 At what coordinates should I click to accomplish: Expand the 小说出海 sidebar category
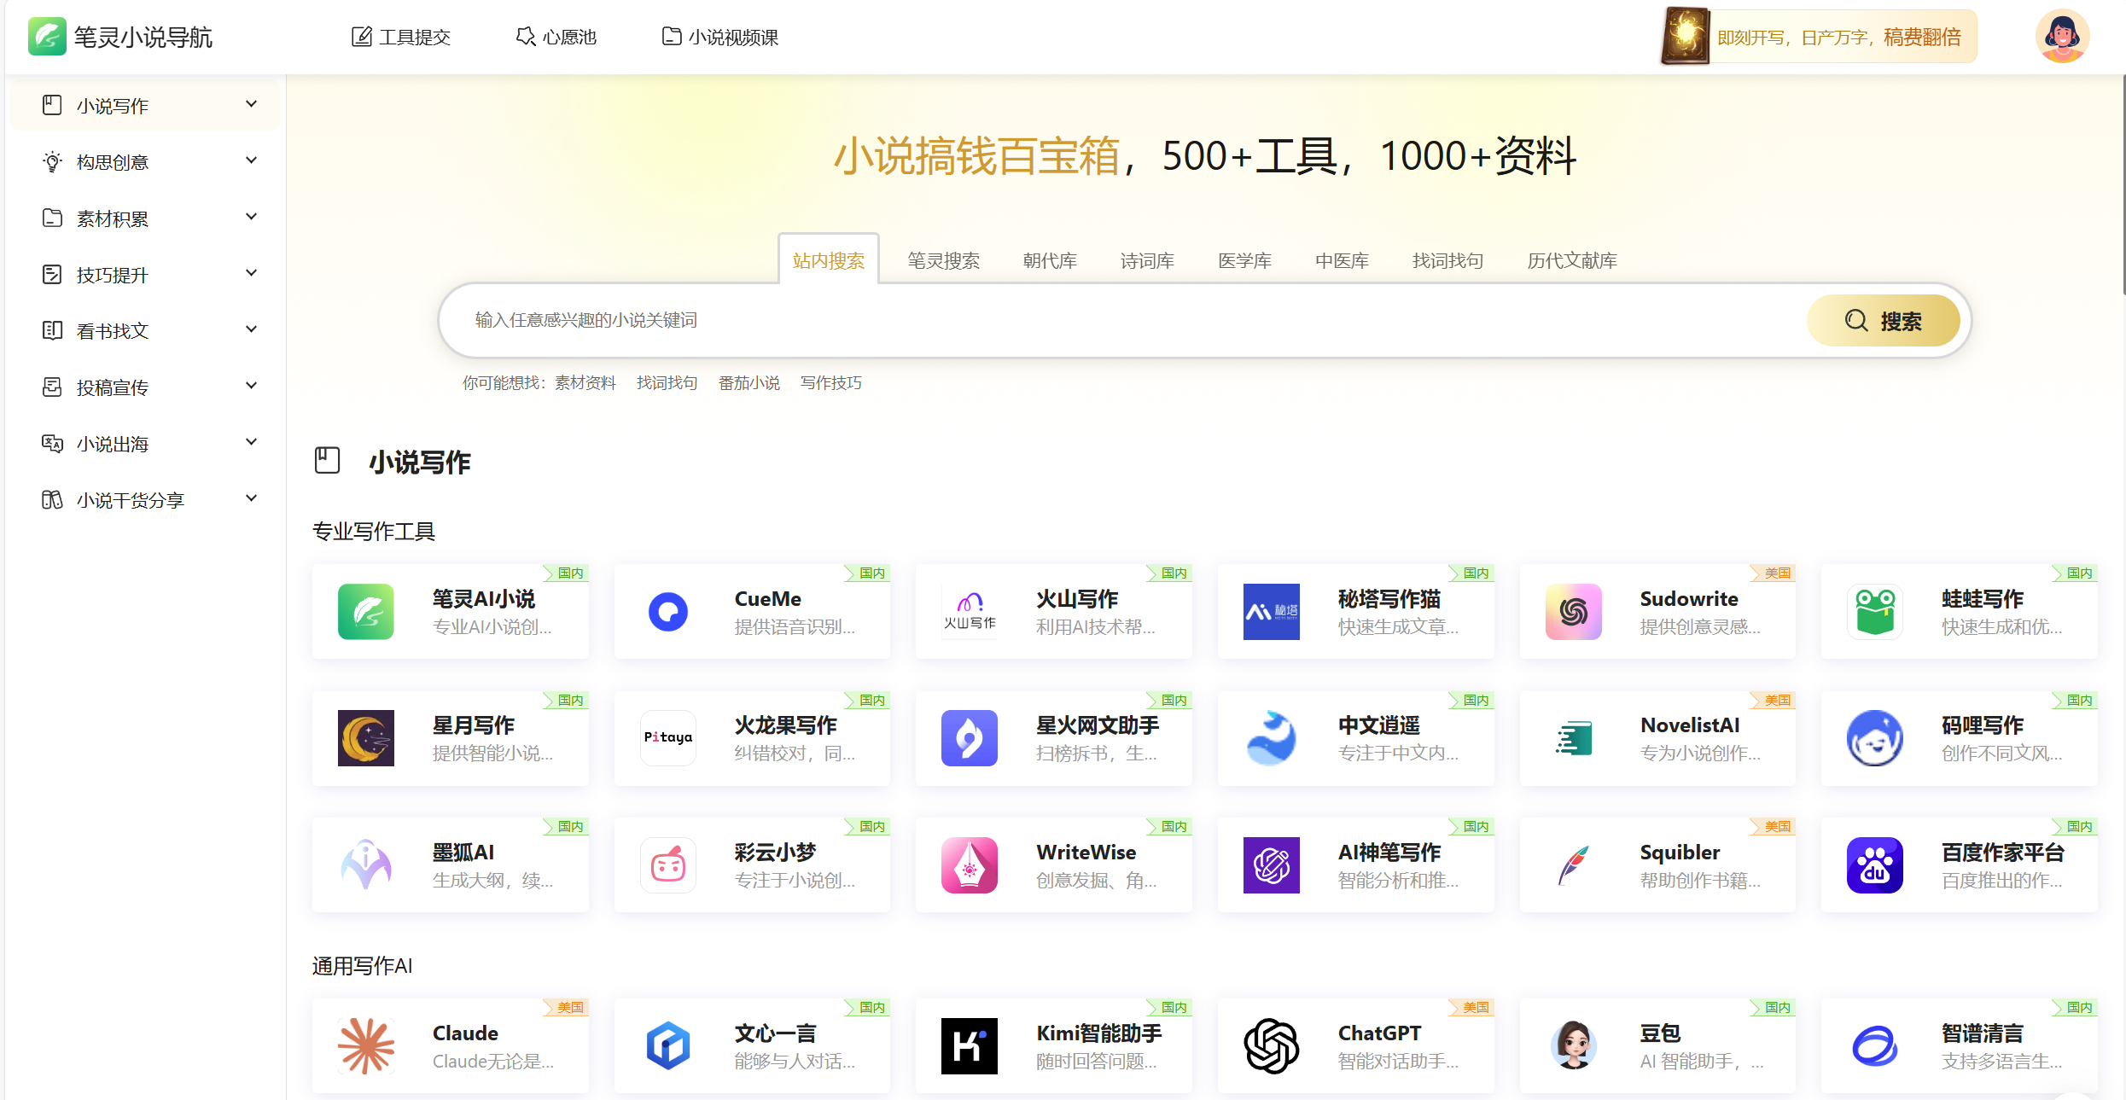(145, 443)
